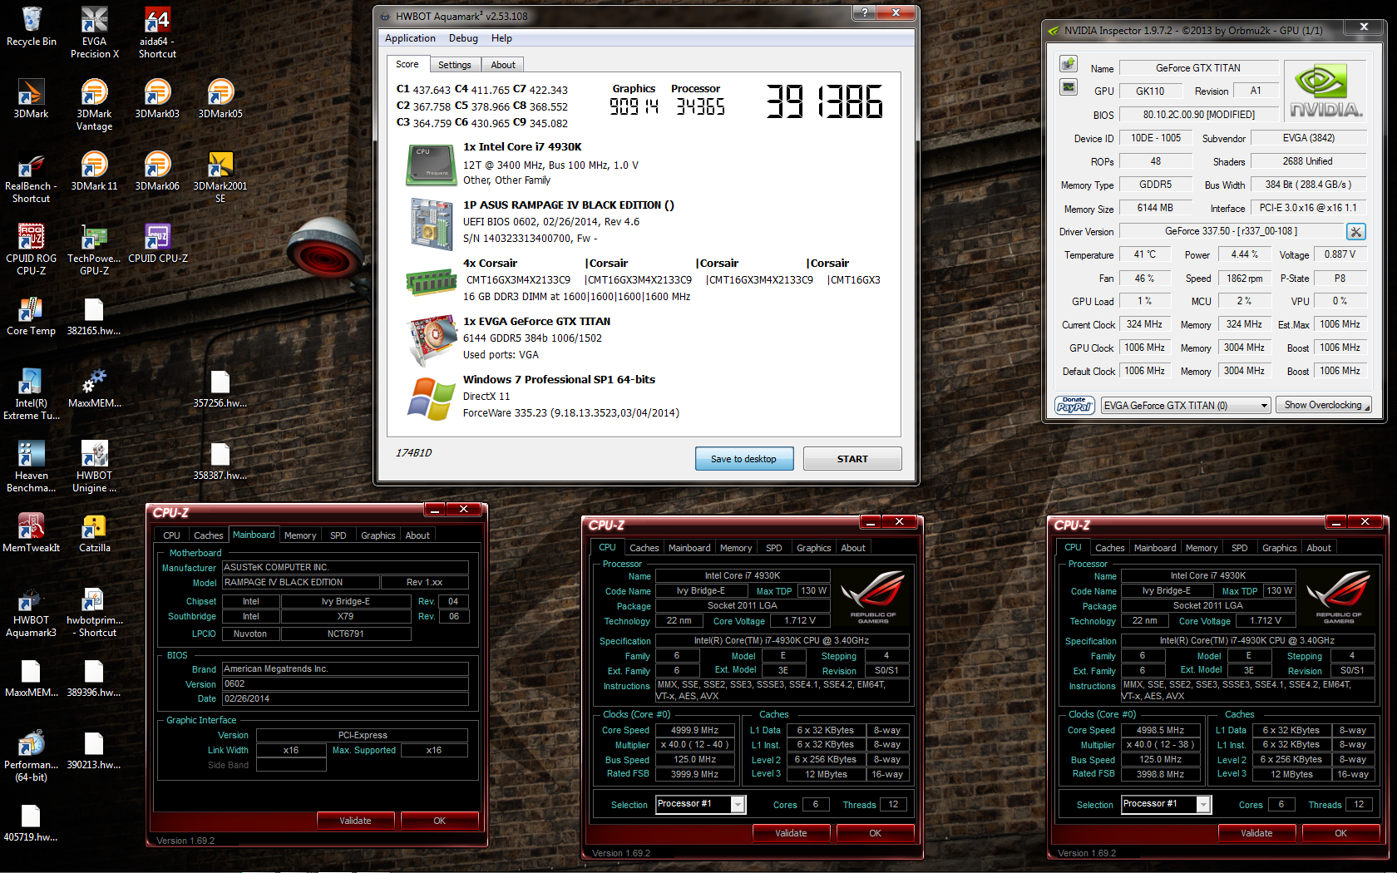The width and height of the screenshot is (1397, 873).
Task: Open RealBench shortcut icon
Action: 32,177
